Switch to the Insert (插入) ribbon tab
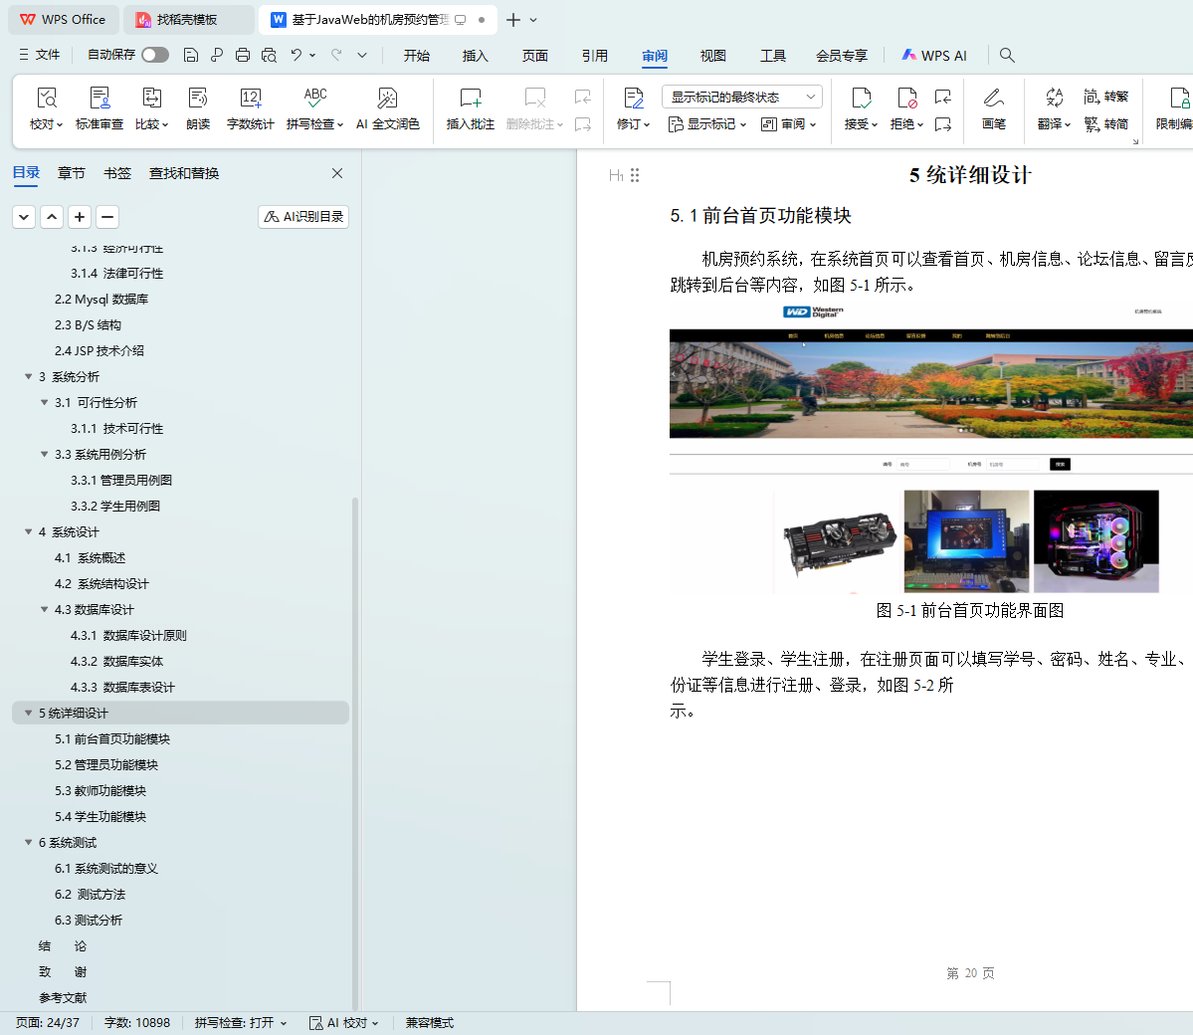Viewport: 1193px width, 1035px height. 475,56
